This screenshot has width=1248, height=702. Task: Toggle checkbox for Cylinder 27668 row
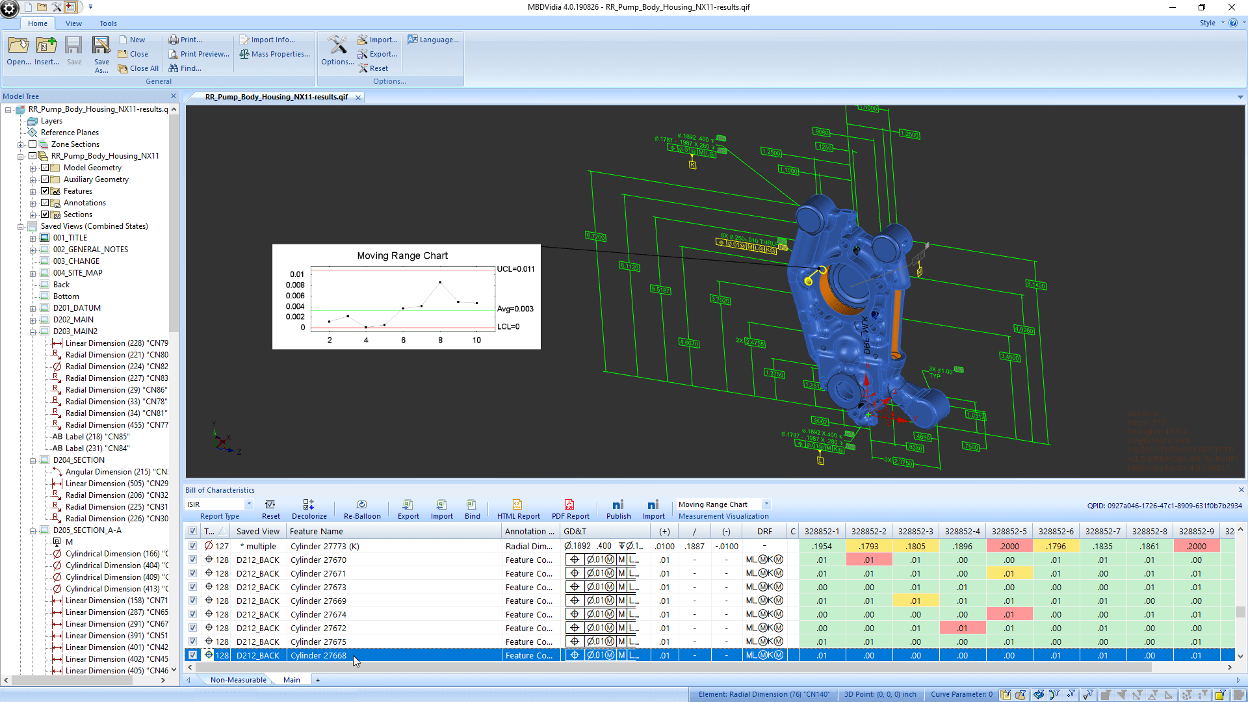tap(192, 655)
